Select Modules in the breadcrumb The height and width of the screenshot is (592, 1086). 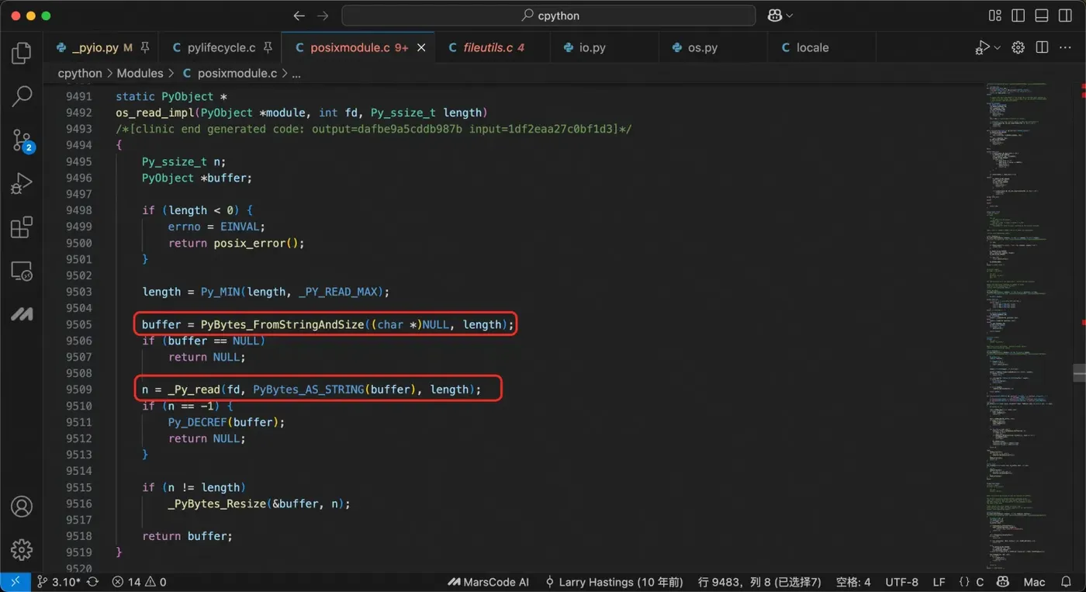(x=140, y=73)
